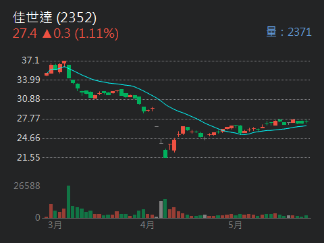Screen dimensions: 324x243
Task: Click the change value ▲0.3 (1.11%)
Action: (80, 34)
